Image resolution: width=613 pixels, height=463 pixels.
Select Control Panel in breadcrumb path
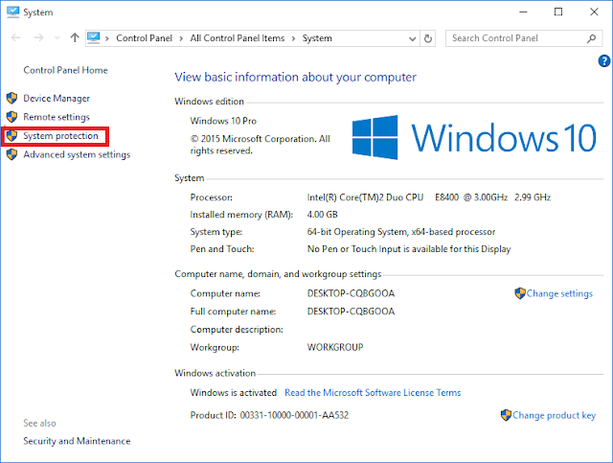tap(145, 38)
